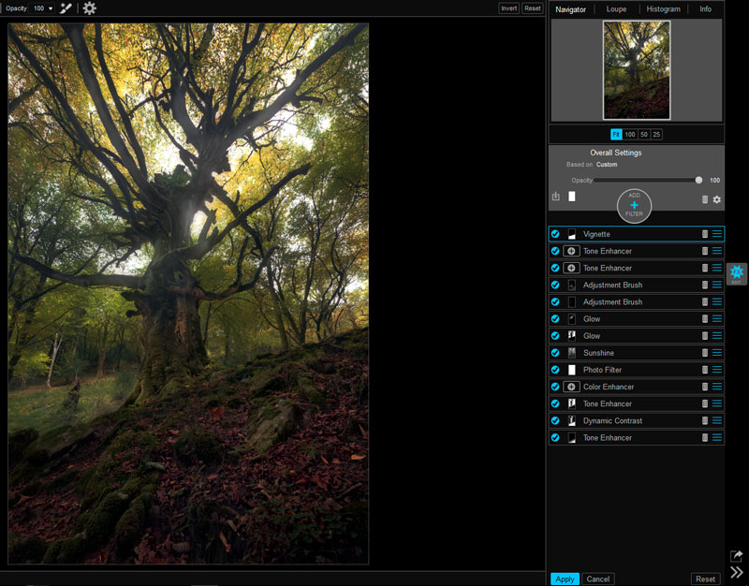Click the save preset icon in Overall Settings
This screenshot has height=586, width=749.
(556, 197)
